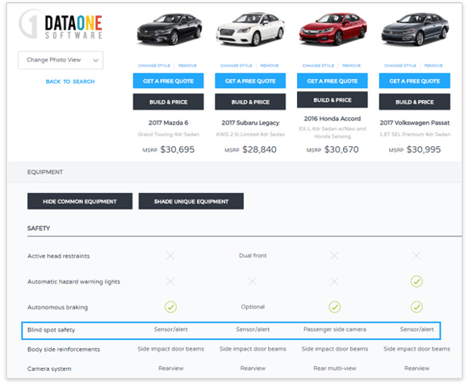Remove the Honda Accord from comparison
This screenshot has width=469, height=391.
point(351,65)
